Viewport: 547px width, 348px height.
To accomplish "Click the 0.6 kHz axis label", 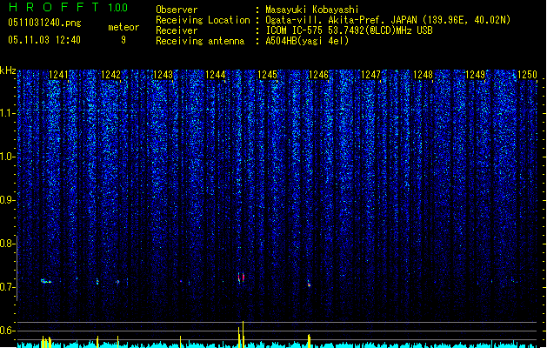I will (7, 331).
